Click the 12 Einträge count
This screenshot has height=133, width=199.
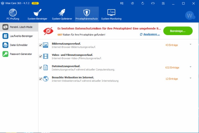(x=171, y=79)
